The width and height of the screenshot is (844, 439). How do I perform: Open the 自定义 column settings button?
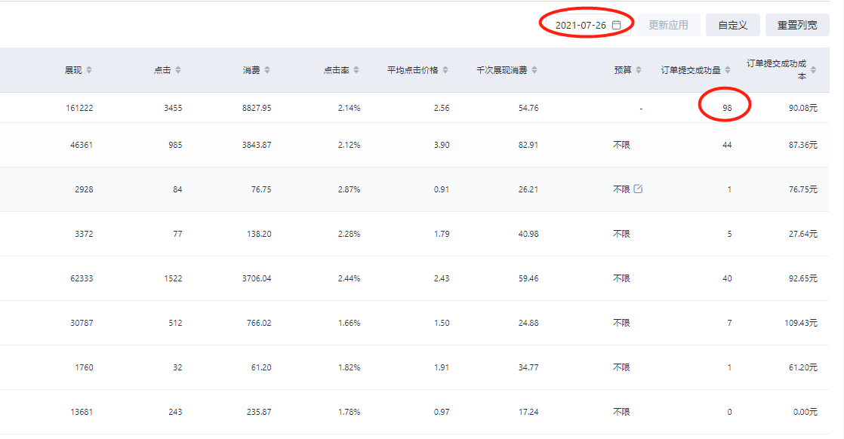(x=732, y=25)
